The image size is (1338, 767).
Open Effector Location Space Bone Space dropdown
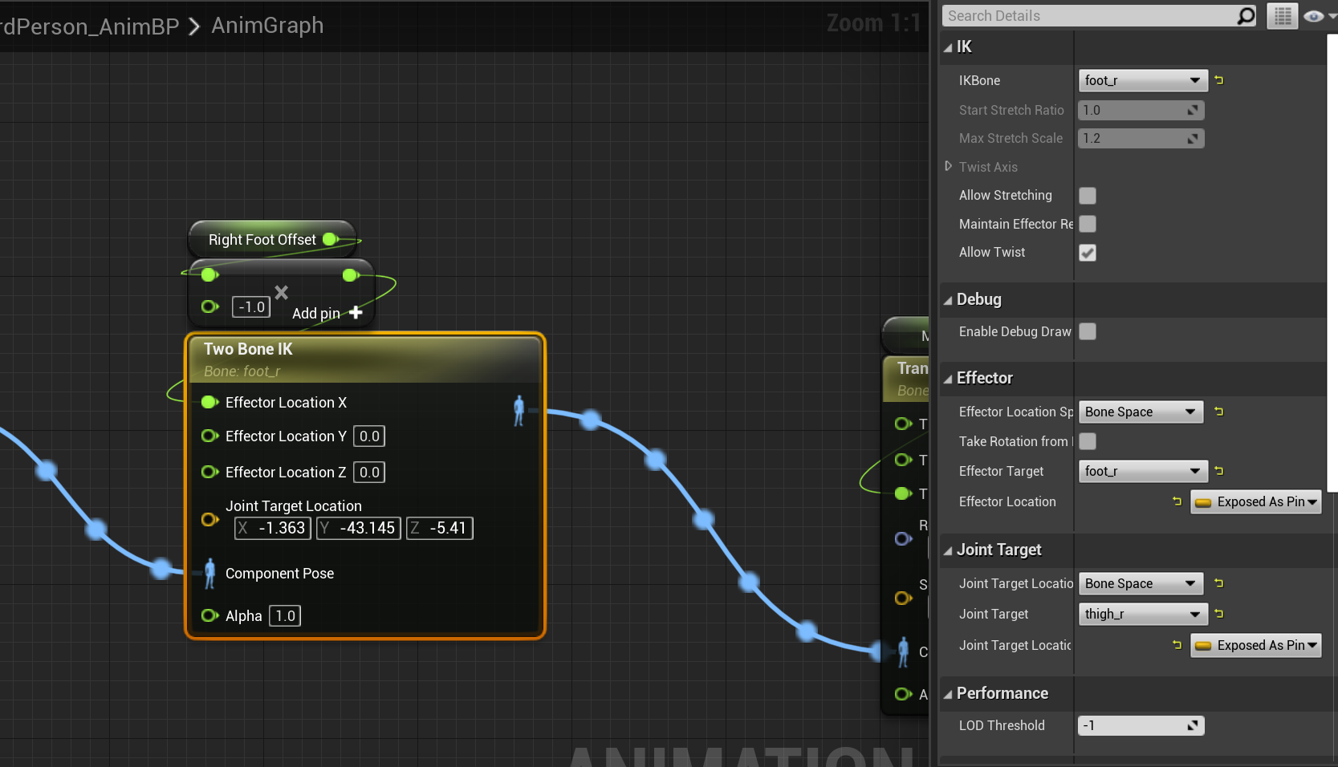tap(1141, 412)
